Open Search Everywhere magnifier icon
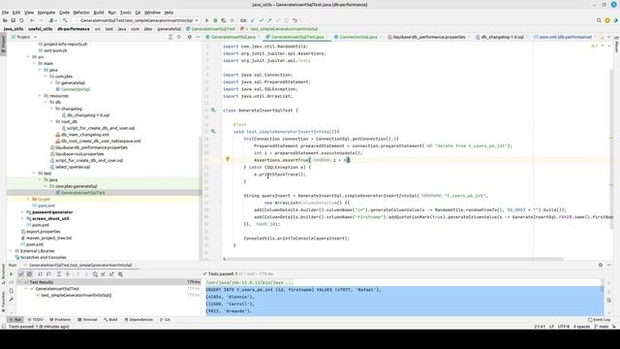 pos(599,20)
